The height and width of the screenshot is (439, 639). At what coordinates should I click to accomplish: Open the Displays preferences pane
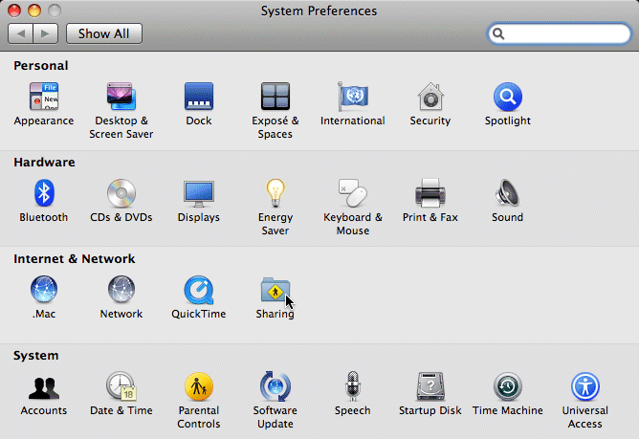pyautogui.click(x=199, y=194)
